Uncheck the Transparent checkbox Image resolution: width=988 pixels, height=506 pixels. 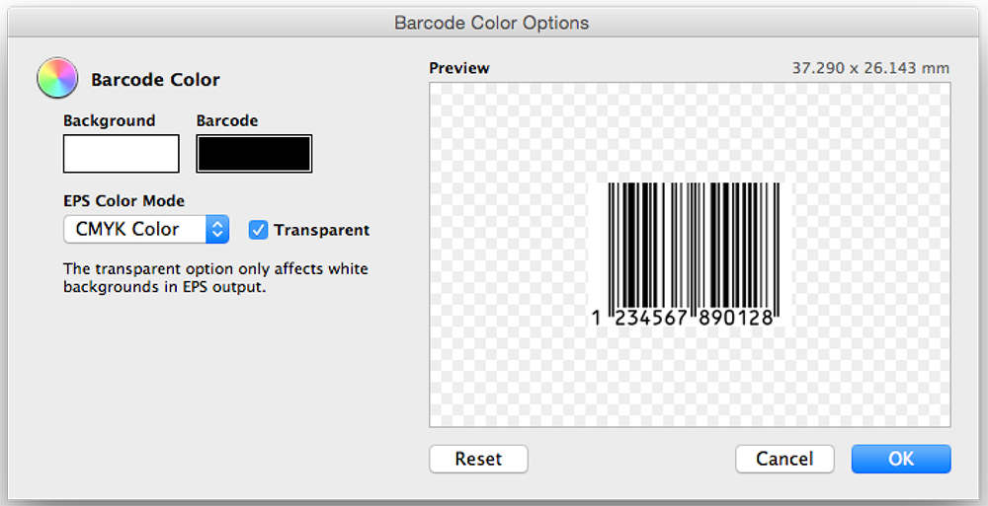coord(258,230)
